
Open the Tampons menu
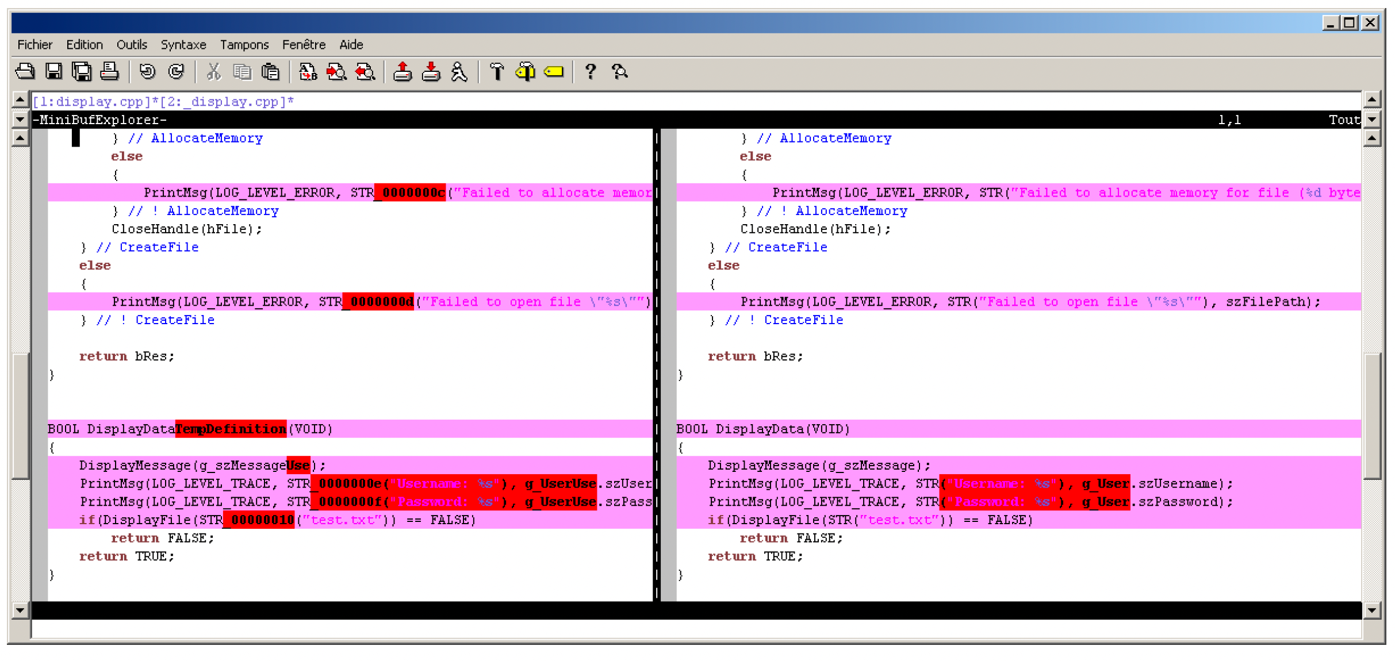[x=244, y=45]
